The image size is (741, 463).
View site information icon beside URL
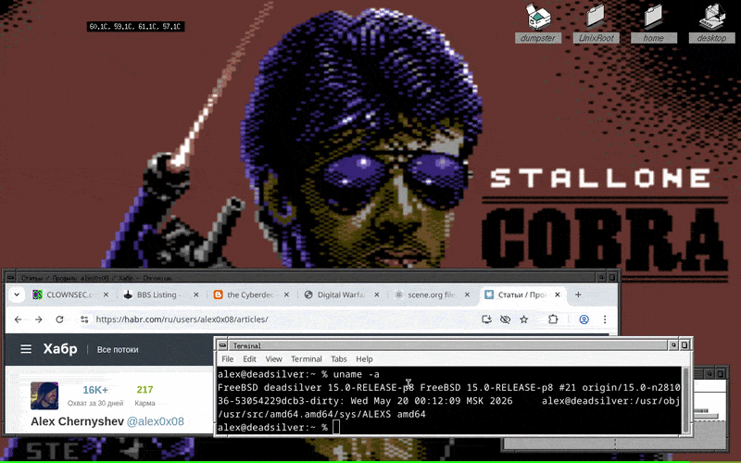(x=84, y=319)
